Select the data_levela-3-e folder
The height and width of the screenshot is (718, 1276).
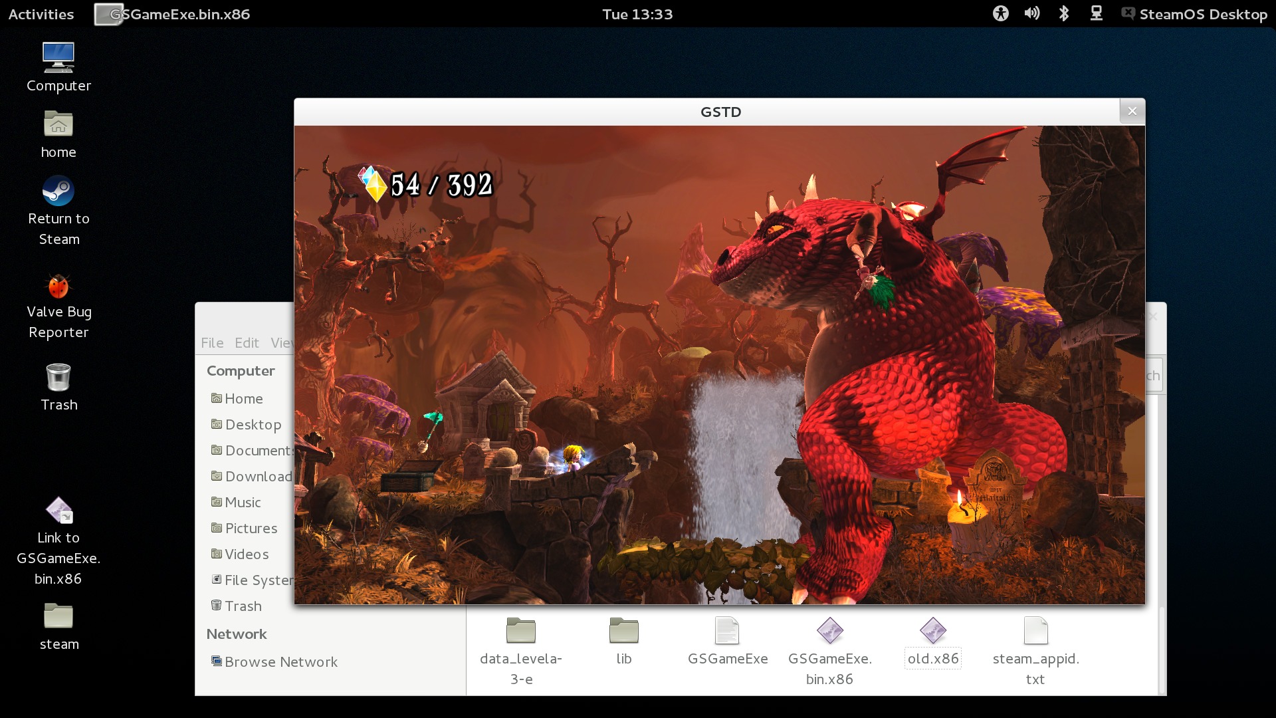[521, 652]
